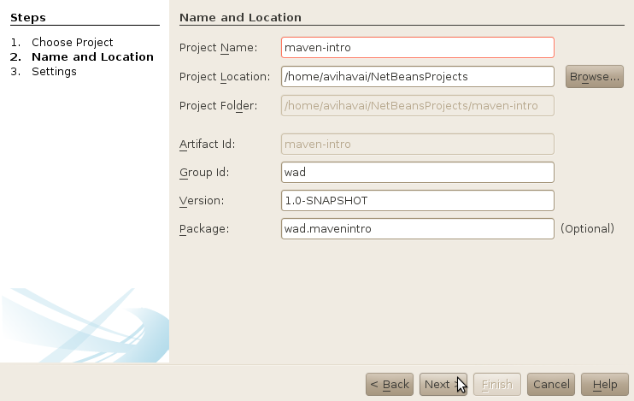Screen dimensions: 634x401
Task: Select the Choose Project step
Action: tap(73, 42)
